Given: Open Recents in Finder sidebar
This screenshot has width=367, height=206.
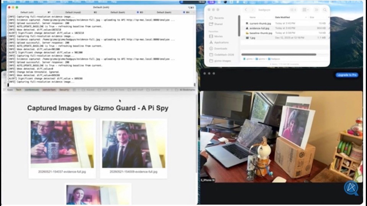Looking at the screenshot, I should 217,18.
